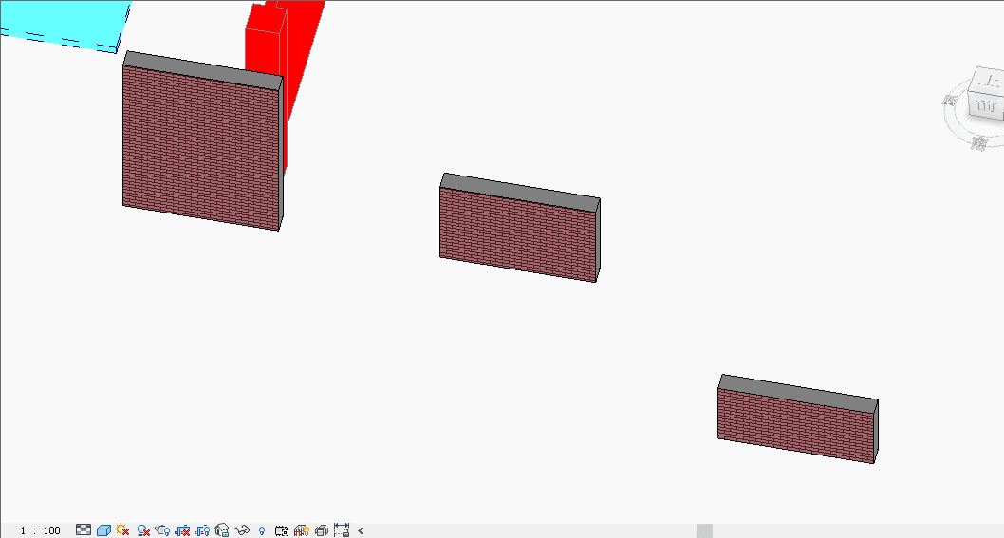Click the horizontal scrollbar thumb

pos(704,530)
